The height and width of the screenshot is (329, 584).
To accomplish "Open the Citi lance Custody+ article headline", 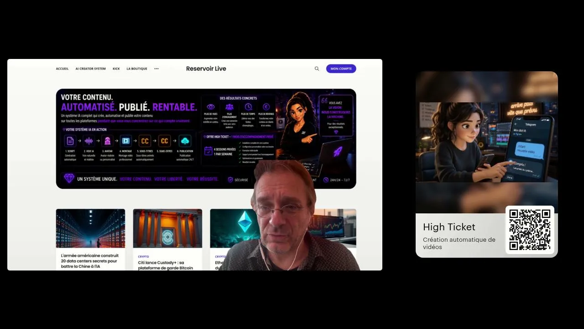I will point(166,265).
